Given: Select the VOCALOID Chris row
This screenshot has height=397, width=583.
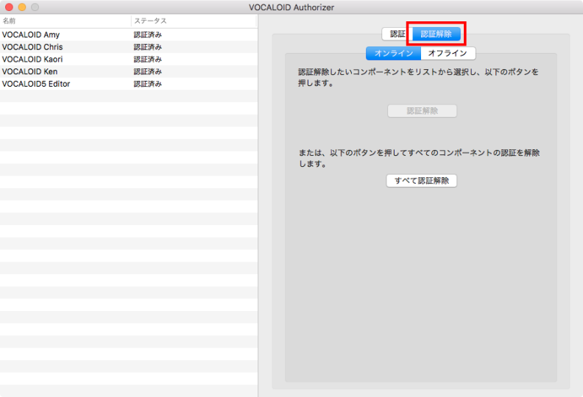Looking at the screenshot, I should pos(32,47).
